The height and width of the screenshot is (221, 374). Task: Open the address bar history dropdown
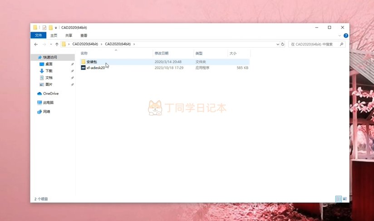point(278,44)
